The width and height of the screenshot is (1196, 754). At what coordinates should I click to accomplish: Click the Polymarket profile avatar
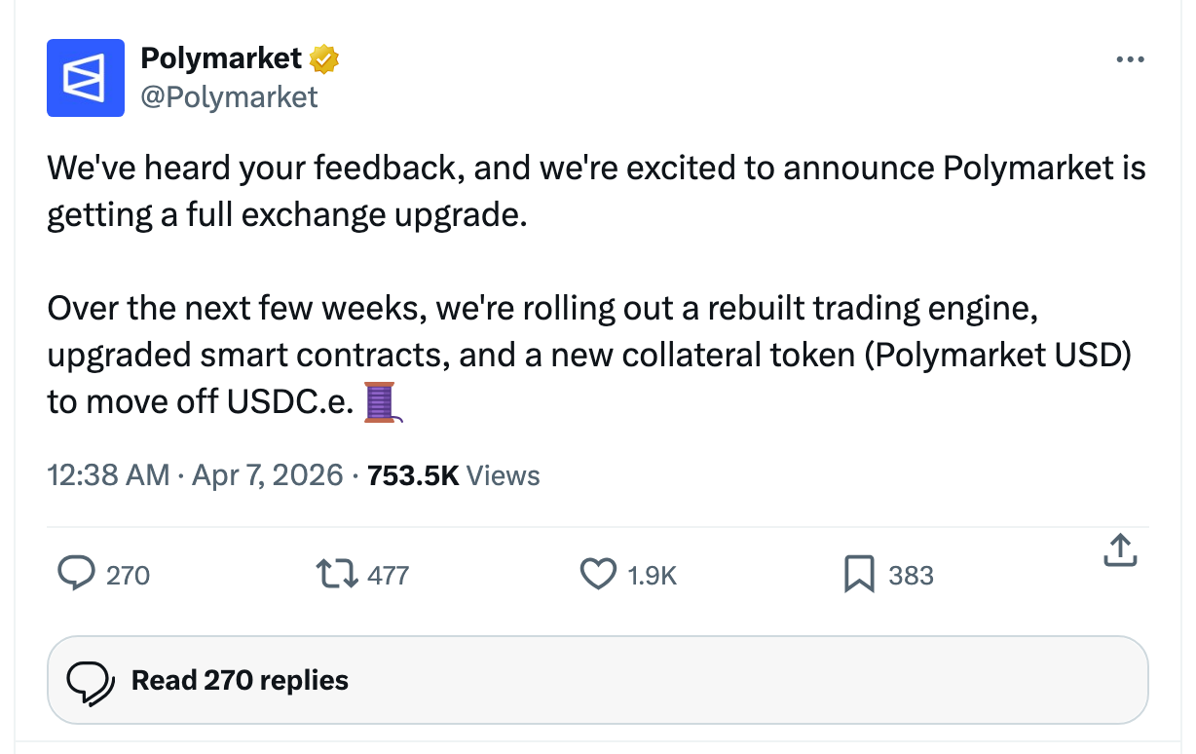pyautogui.click(x=86, y=78)
